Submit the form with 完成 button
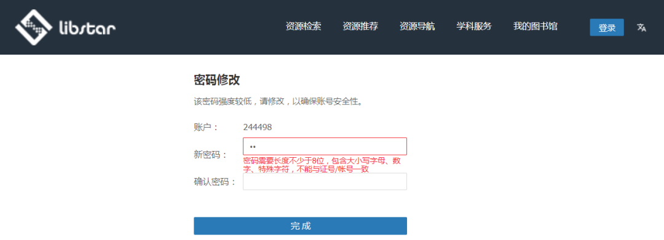The width and height of the screenshot is (664, 240). 300,226
